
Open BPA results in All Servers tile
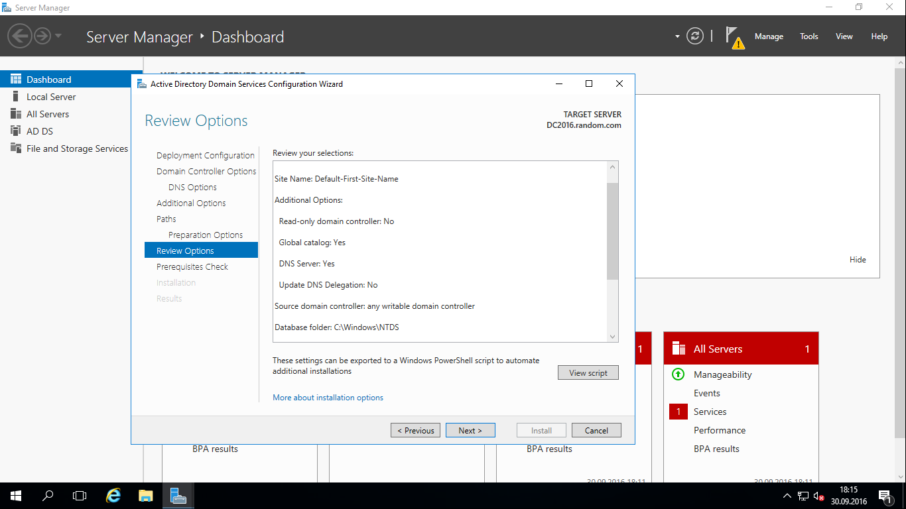point(716,449)
